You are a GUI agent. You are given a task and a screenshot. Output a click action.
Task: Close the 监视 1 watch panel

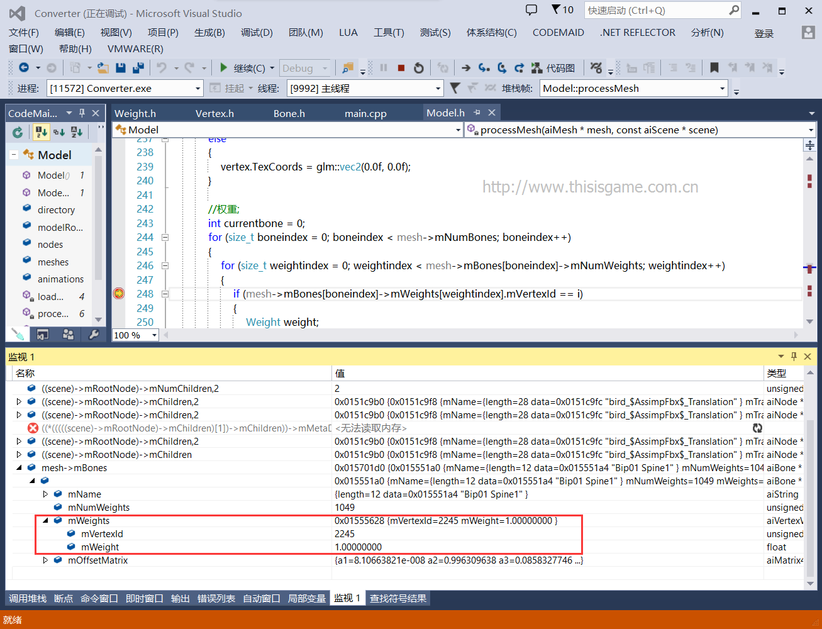pos(808,357)
